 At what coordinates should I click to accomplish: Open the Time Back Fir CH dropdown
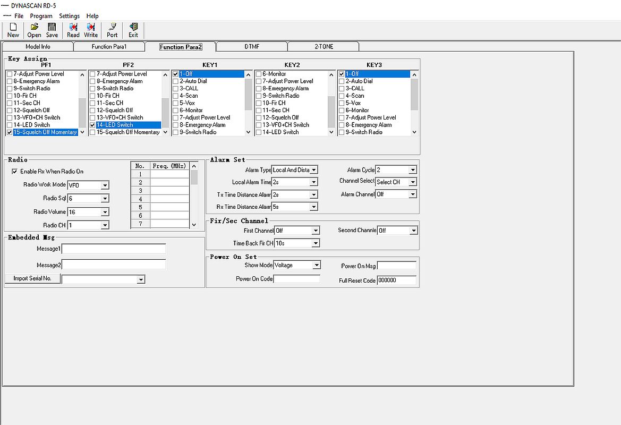[316, 243]
